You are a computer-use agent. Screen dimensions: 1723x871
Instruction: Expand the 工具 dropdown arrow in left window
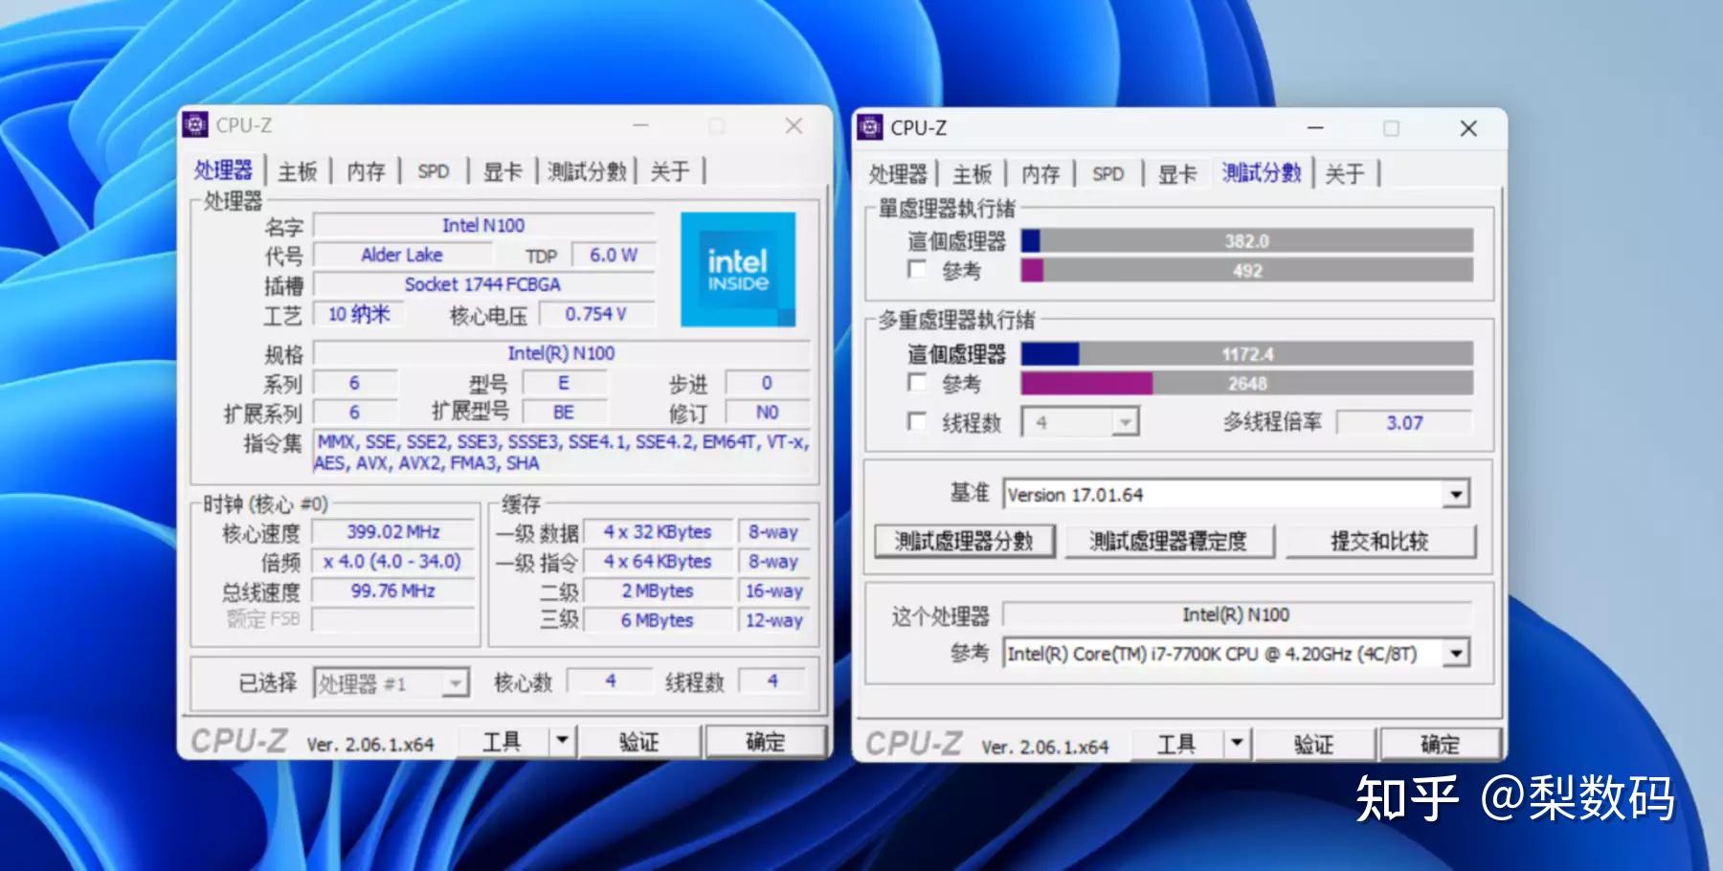tap(562, 740)
